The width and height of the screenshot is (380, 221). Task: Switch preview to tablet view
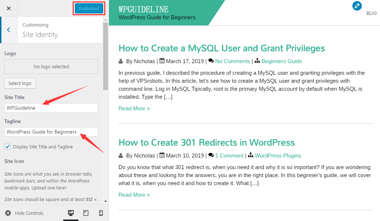(x=86, y=213)
